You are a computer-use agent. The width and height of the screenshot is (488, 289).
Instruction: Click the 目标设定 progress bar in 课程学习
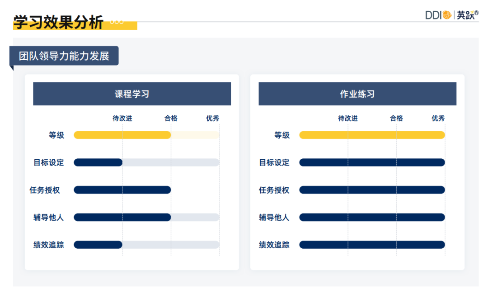click(x=146, y=162)
